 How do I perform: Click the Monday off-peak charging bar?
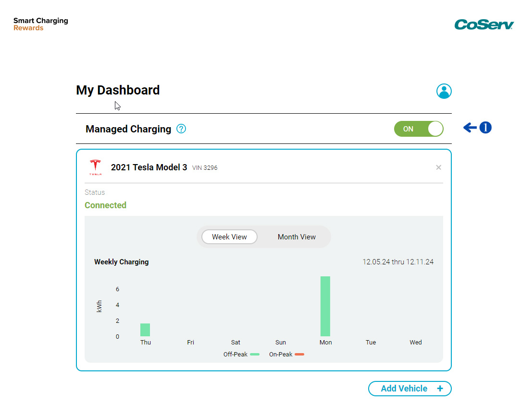(325, 306)
